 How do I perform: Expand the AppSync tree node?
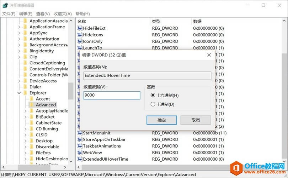pyautogui.click(x=19, y=33)
